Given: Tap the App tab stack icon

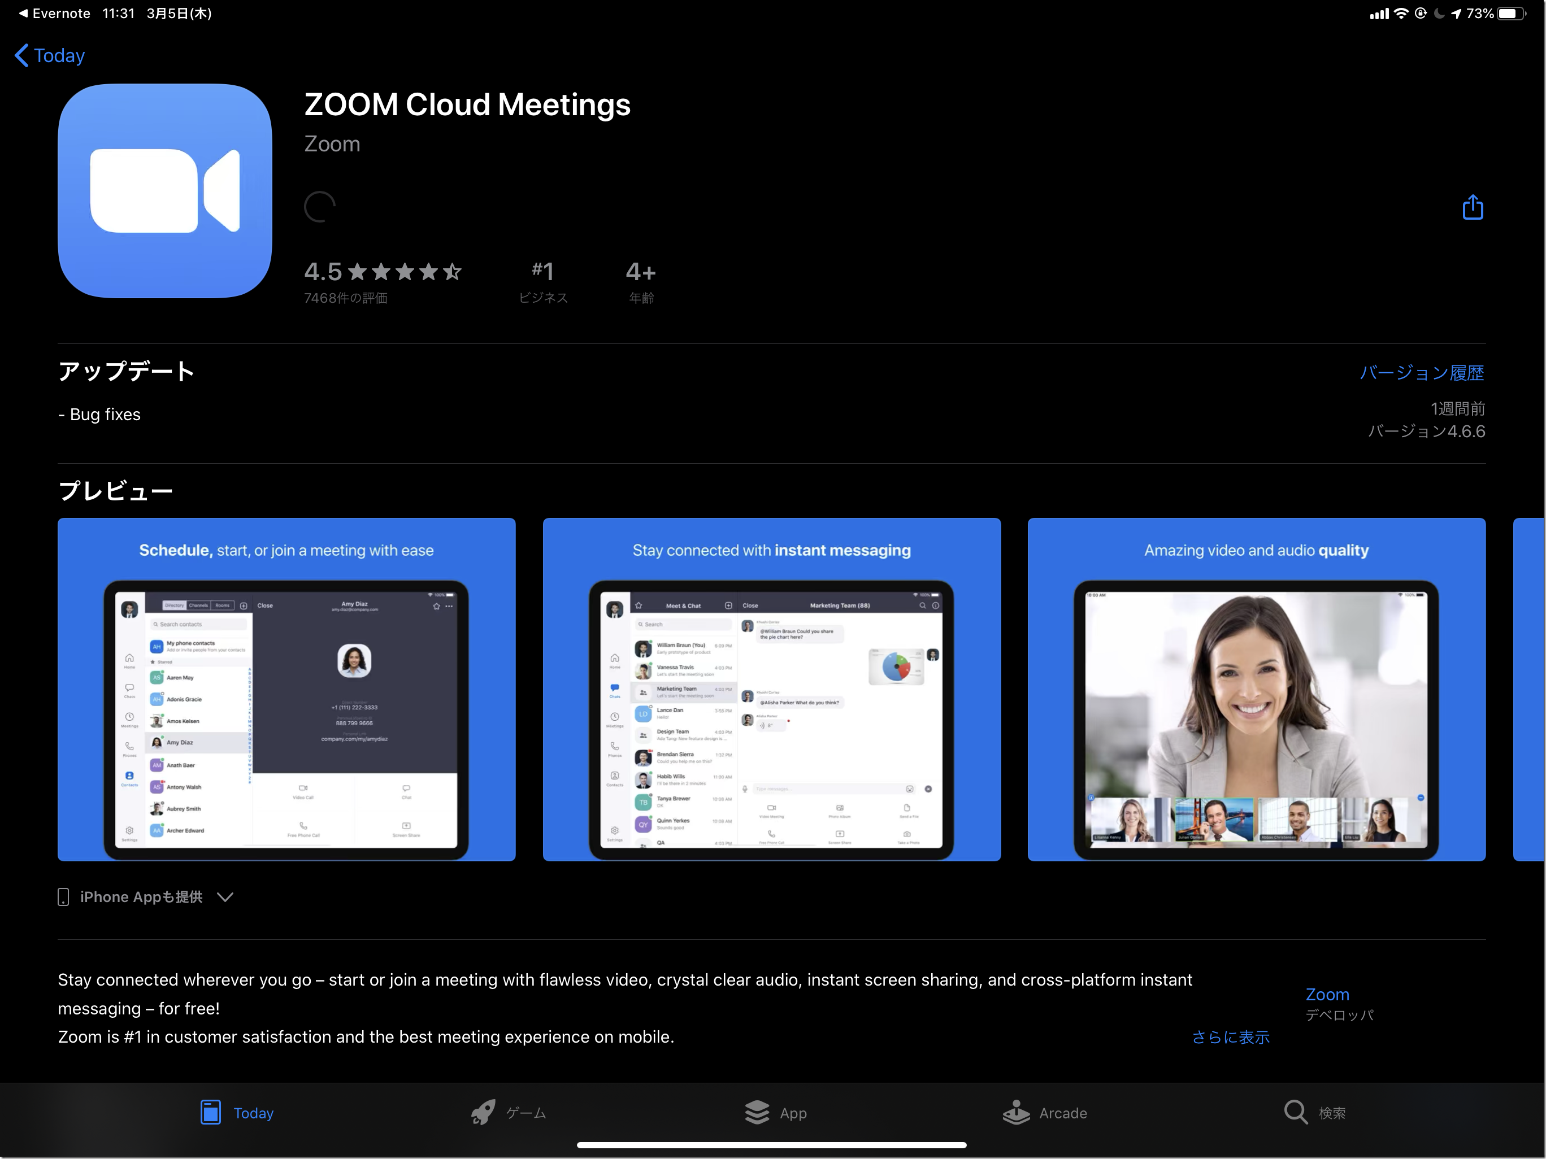Looking at the screenshot, I should click(x=757, y=1112).
